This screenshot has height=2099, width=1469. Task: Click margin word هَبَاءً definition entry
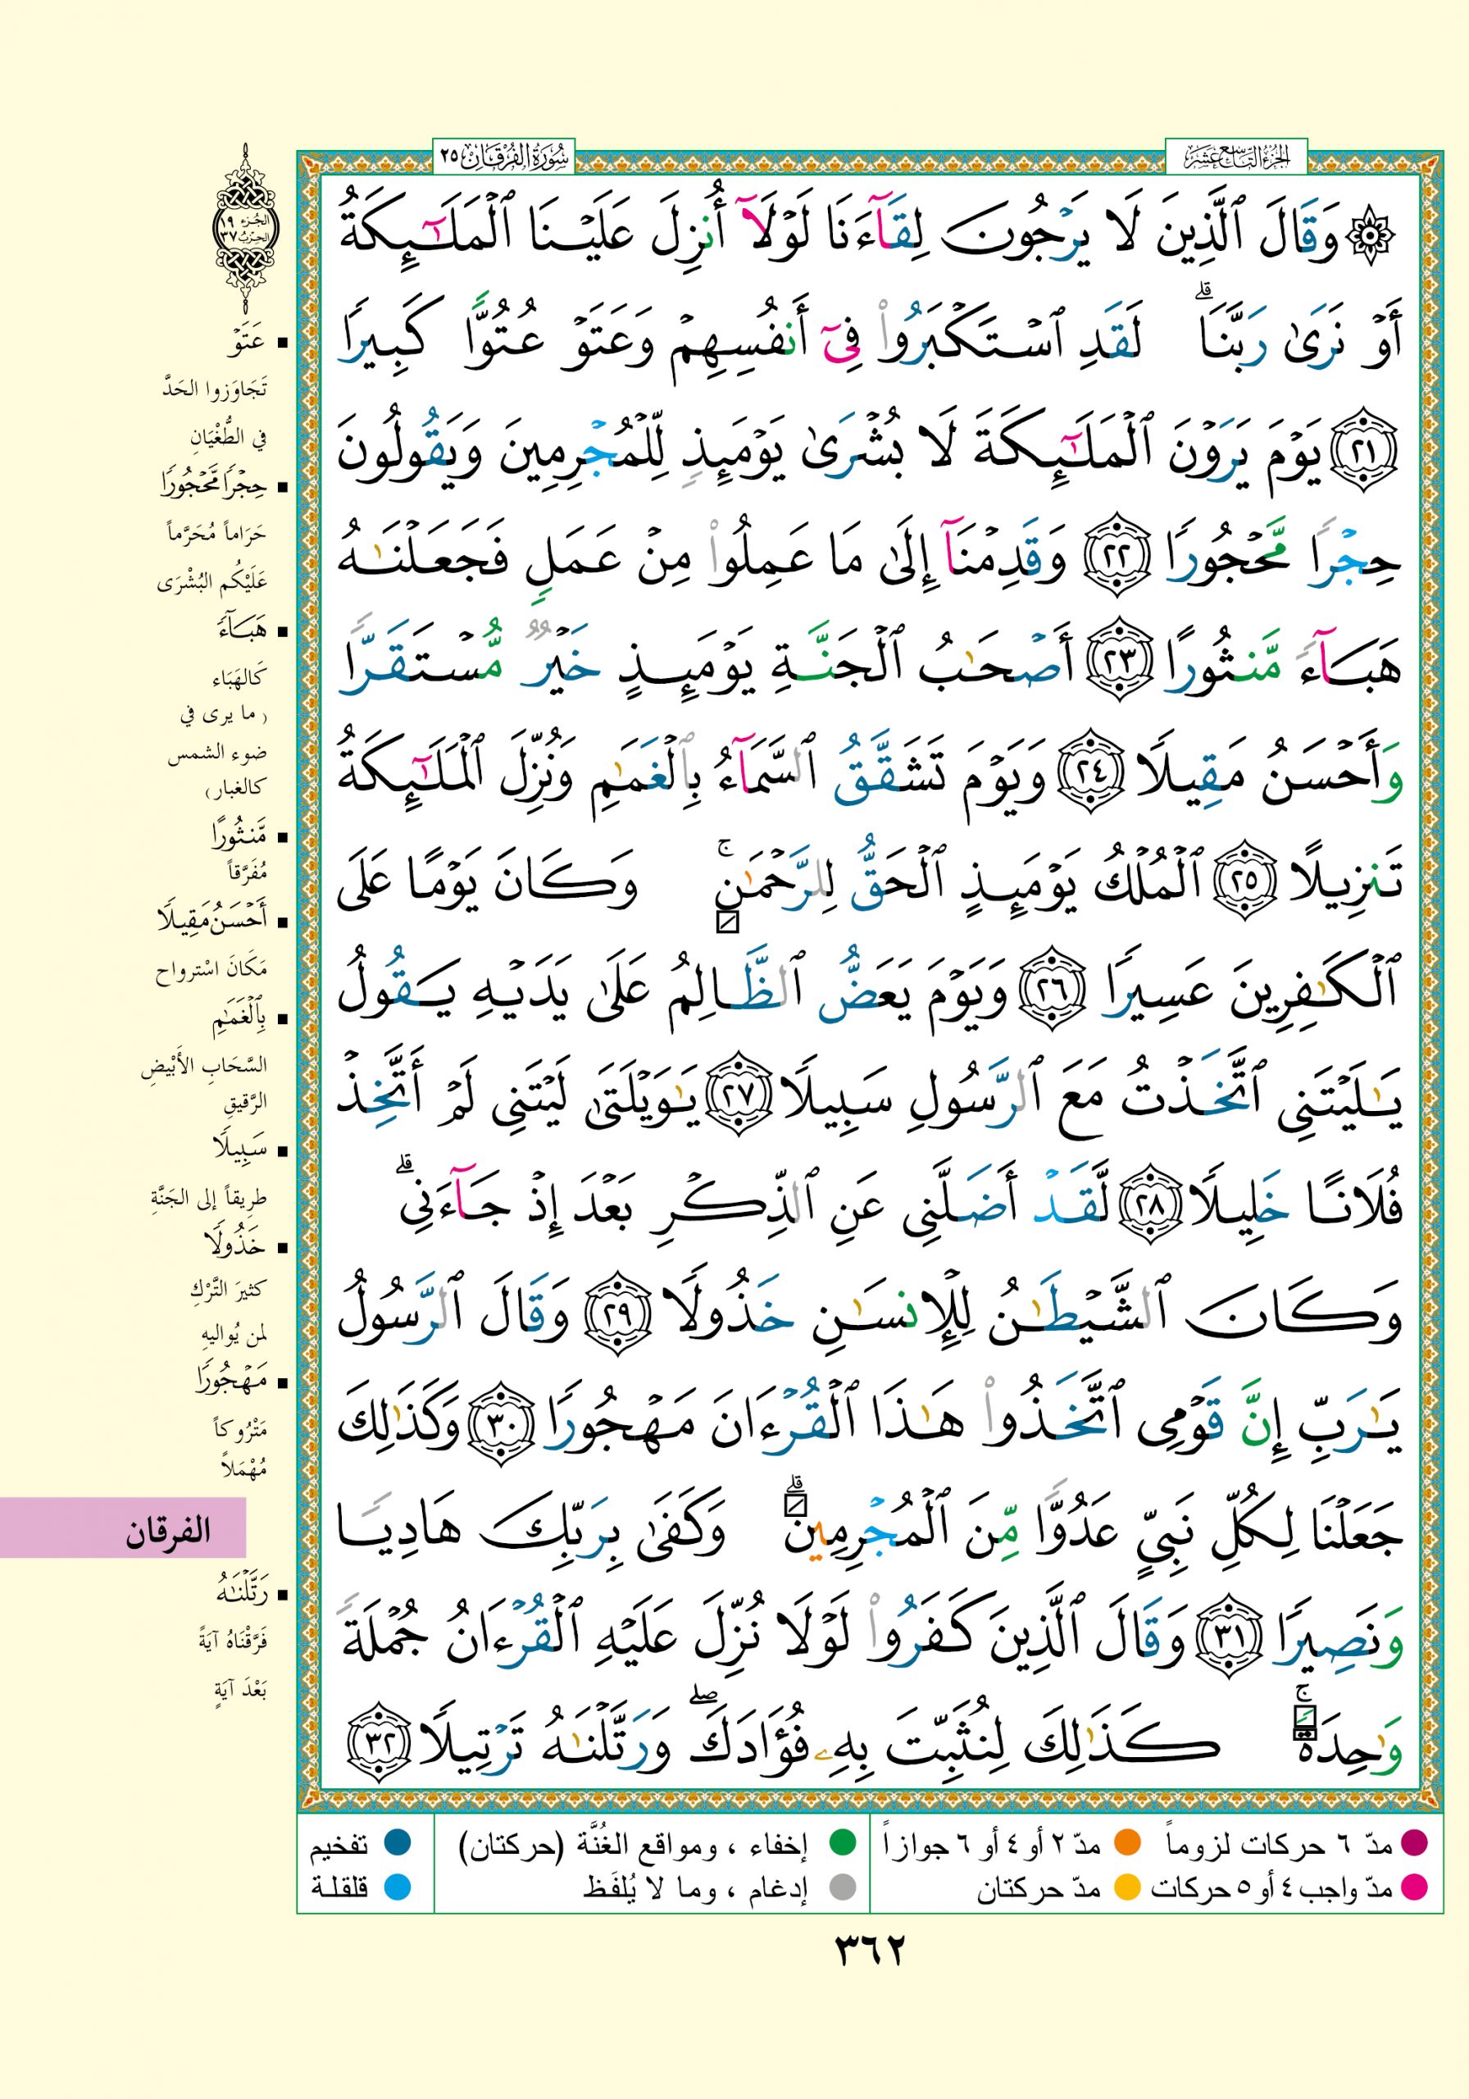point(239,631)
